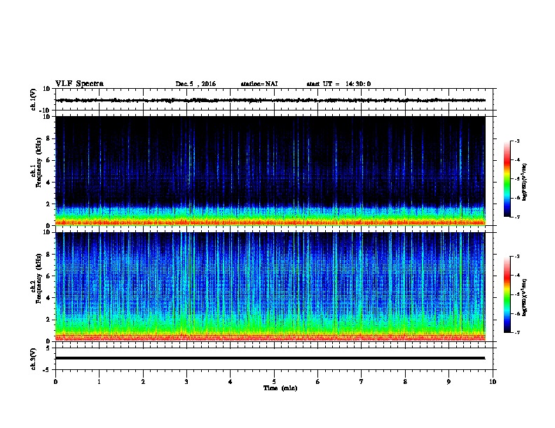The image size is (555, 428).
Task: Click time axis tick label "4"
Action: (231, 382)
